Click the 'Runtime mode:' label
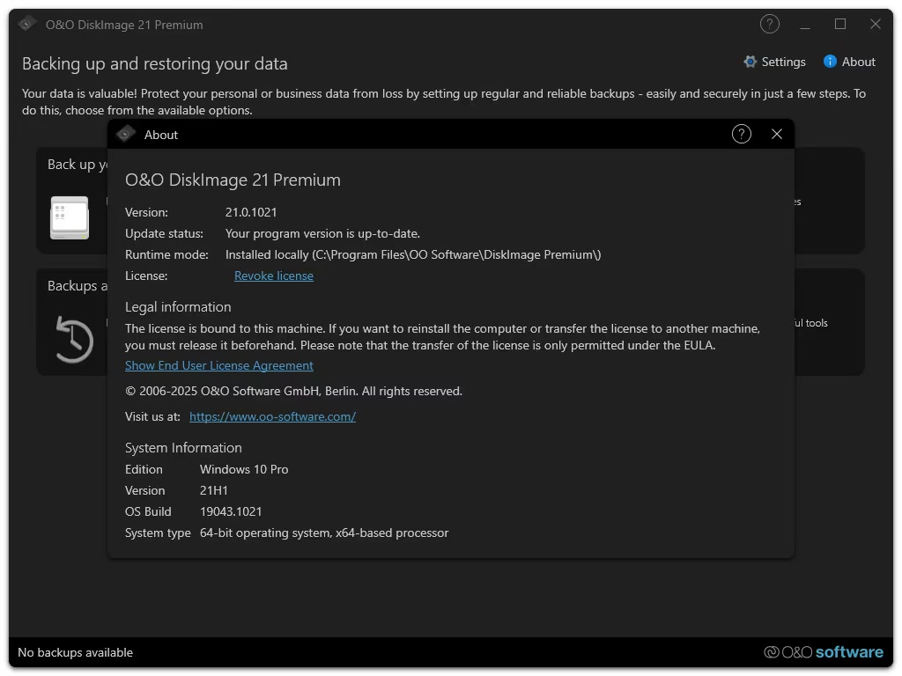 coord(166,255)
